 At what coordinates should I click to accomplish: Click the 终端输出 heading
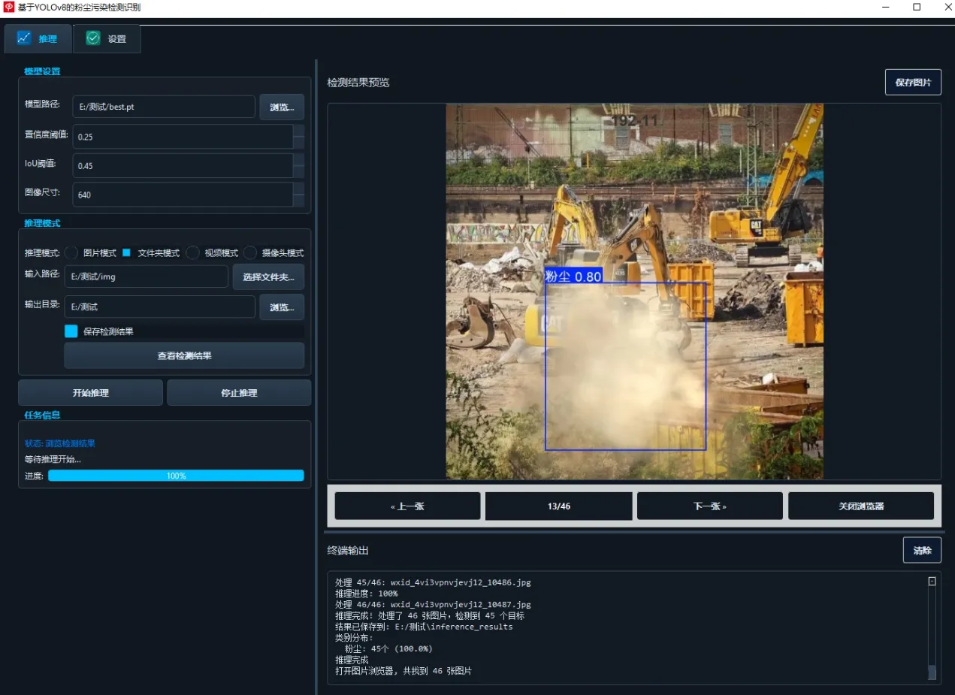pyautogui.click(x=348, y=550)
